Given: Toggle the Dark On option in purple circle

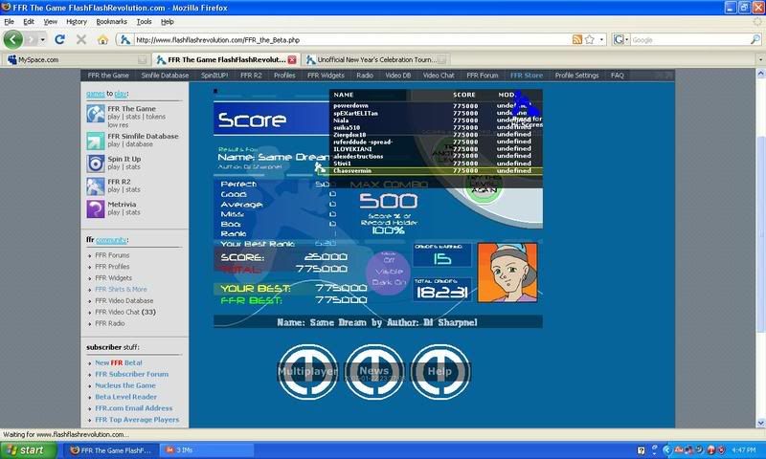Looking at the screenshot, I should (x=389, y=281).
